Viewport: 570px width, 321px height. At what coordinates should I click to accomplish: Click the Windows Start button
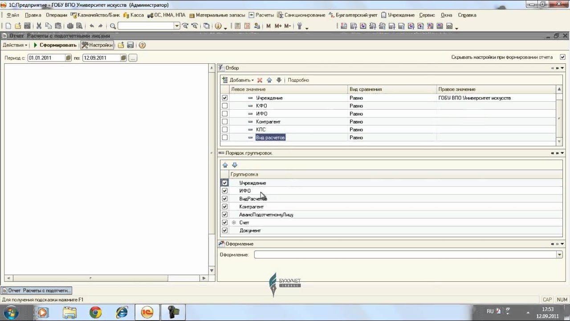tap(11, 313)
